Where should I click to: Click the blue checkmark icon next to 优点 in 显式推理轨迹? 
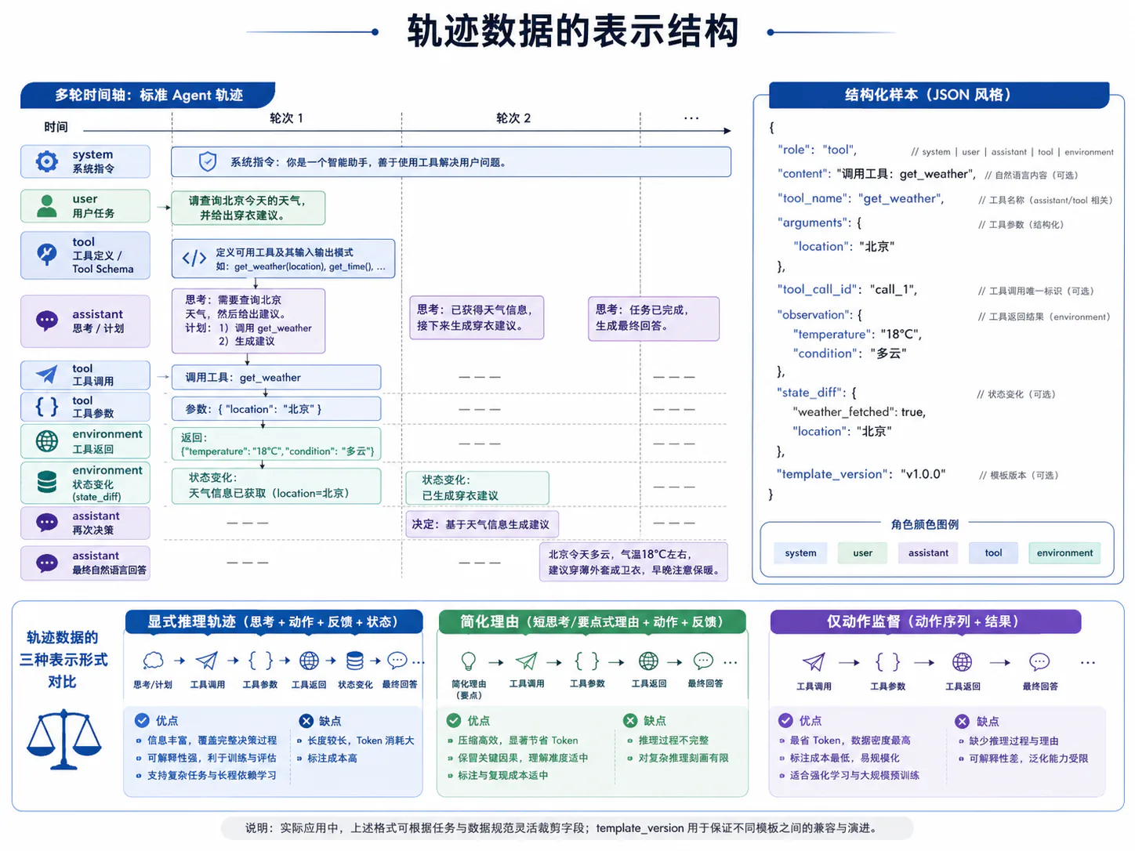(x=142, y=720)
